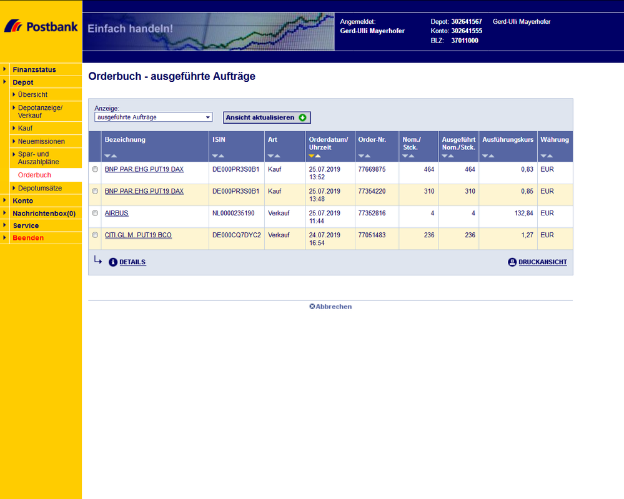Select radio button for AIRBUS order
Screen dimensions: 624x499
pyautogui.click(x=95, y=213)
